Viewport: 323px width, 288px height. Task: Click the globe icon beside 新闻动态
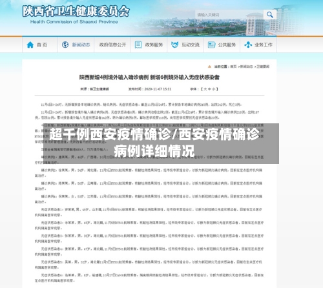[x=65, y=45]
